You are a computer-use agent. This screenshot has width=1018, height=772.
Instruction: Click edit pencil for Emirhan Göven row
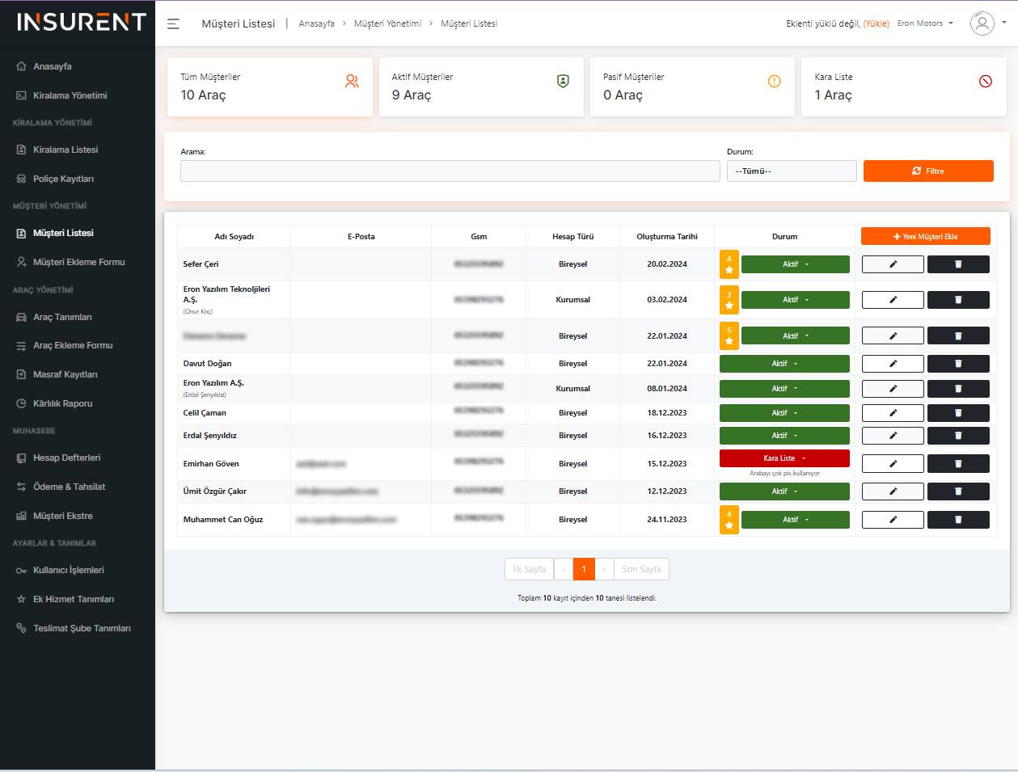tap(893, 464)
